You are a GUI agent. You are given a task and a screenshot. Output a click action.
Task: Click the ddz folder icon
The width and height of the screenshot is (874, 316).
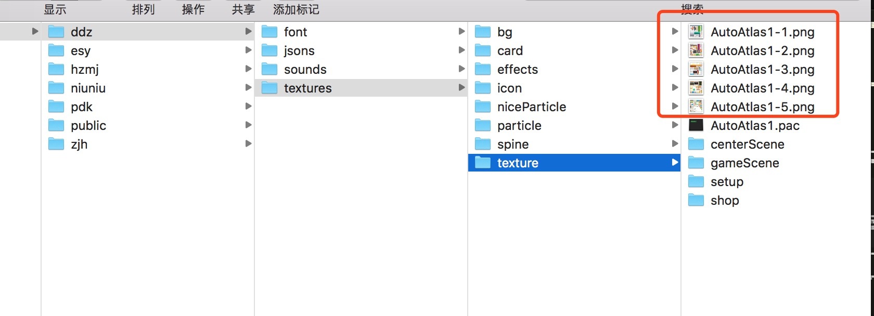click(x=56, y=32)
